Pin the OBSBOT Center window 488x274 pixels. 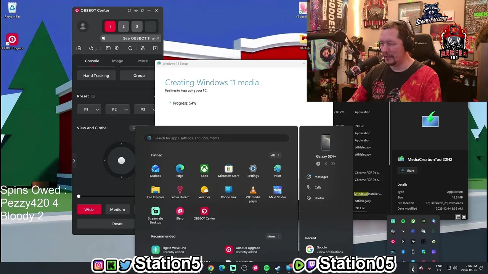143,10
